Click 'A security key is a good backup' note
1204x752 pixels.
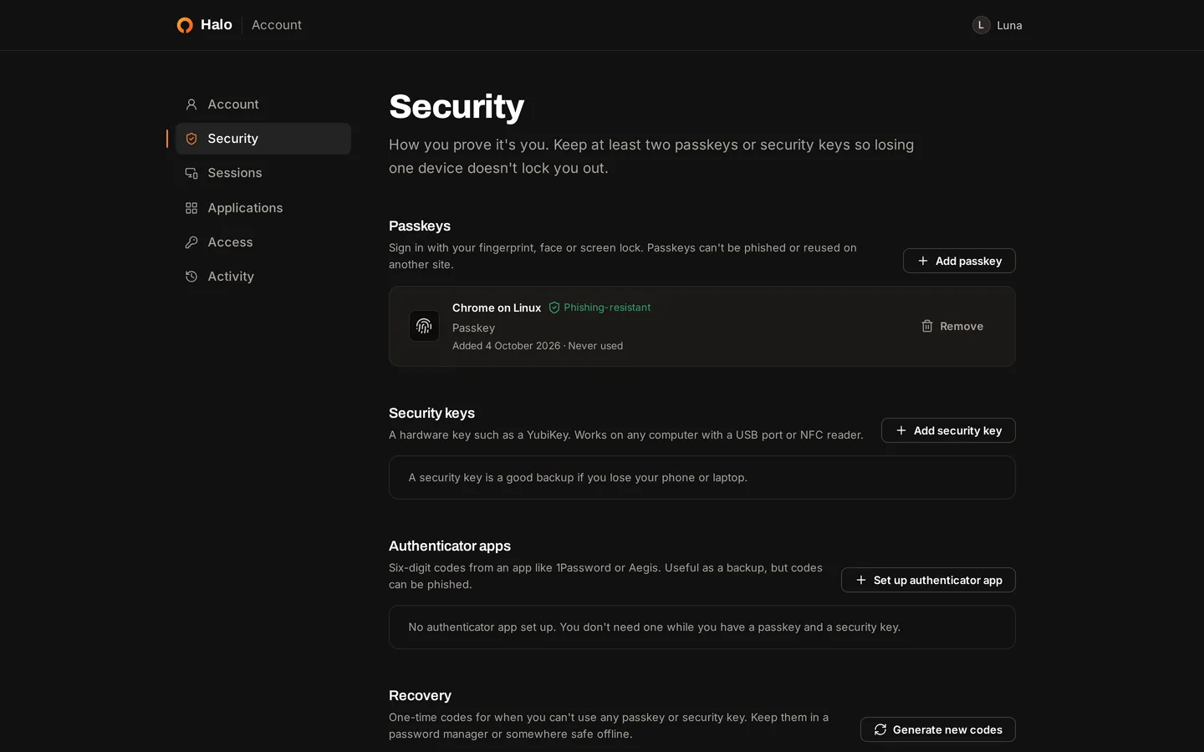(578, 478)
